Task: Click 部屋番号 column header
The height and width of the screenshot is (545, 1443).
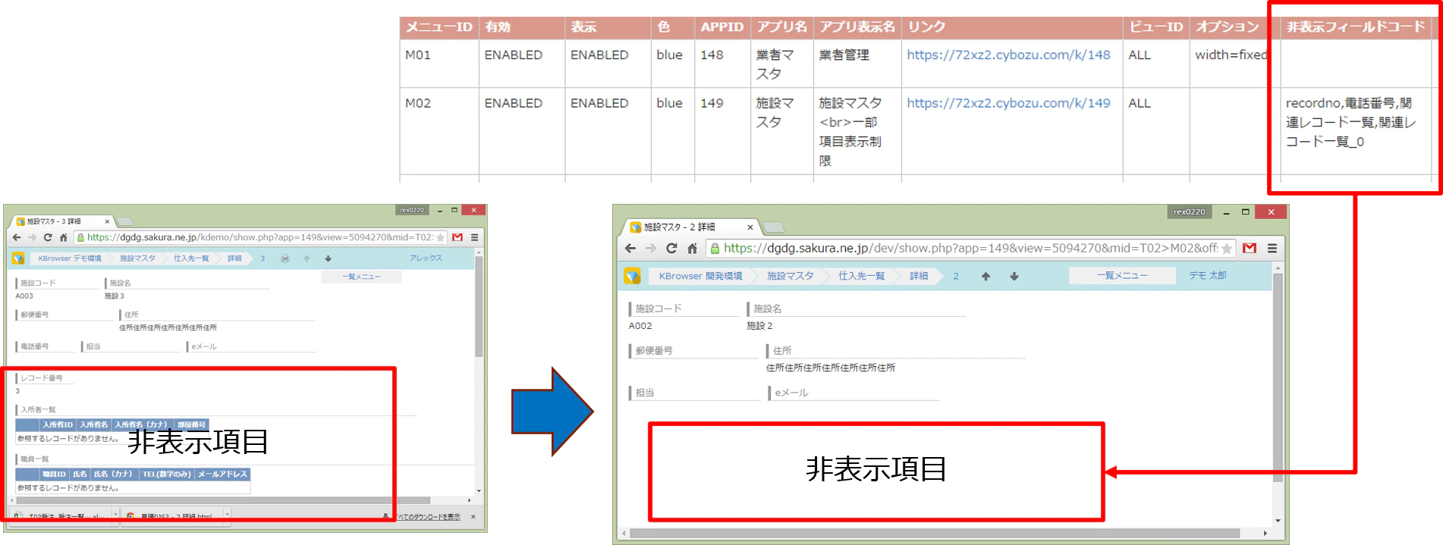Action: [x=191, y=424]
